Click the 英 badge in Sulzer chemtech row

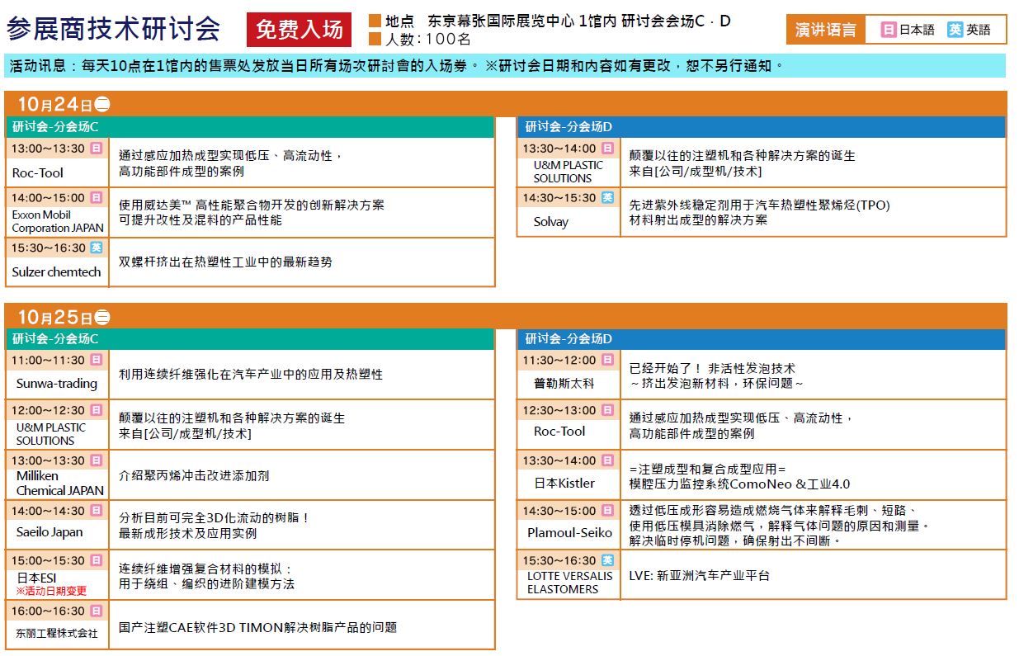[x=97, y=248]
